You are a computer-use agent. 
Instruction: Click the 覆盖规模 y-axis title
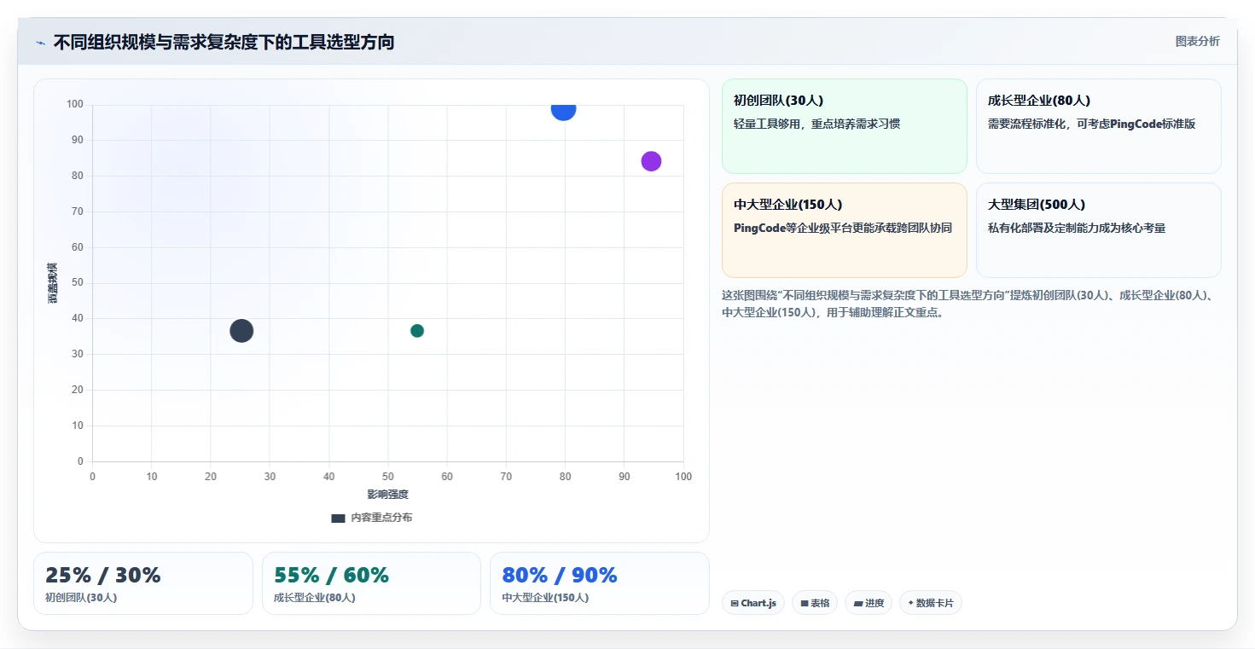[x=52, y=283]
